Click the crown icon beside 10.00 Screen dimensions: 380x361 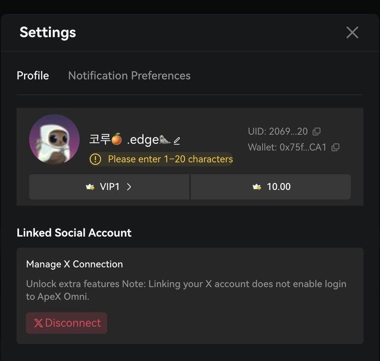pyautogui.click(x=257, y=187)
